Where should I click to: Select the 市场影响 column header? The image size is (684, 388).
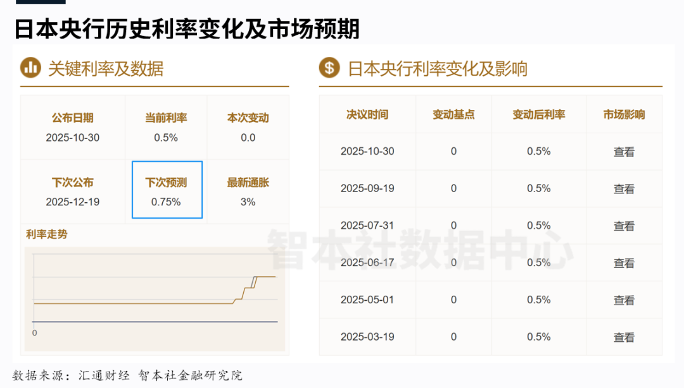pos(623,114)
